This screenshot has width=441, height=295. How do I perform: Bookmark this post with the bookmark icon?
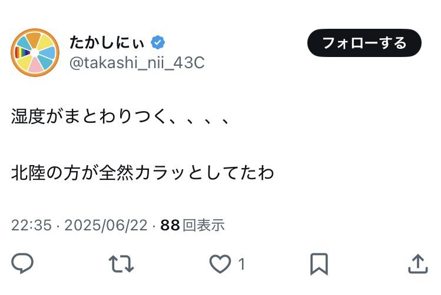coord(319,264)
